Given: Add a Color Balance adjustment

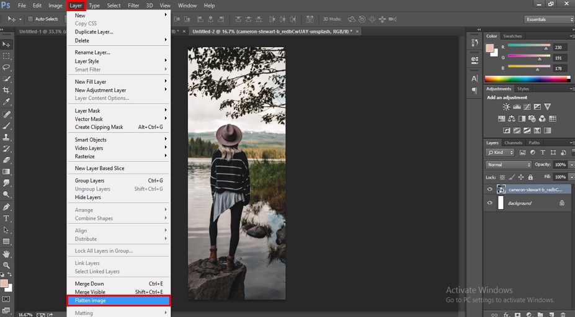Looking at the screenshot, I should point(512,118).
